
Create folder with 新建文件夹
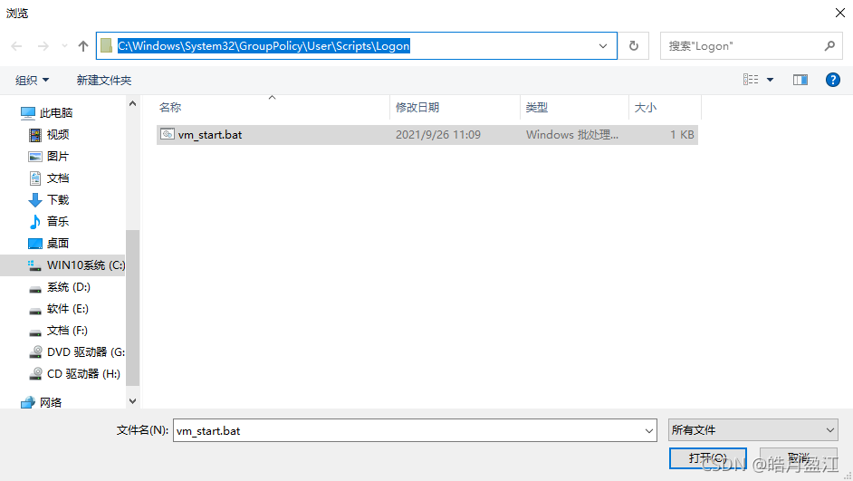[104, 80]
